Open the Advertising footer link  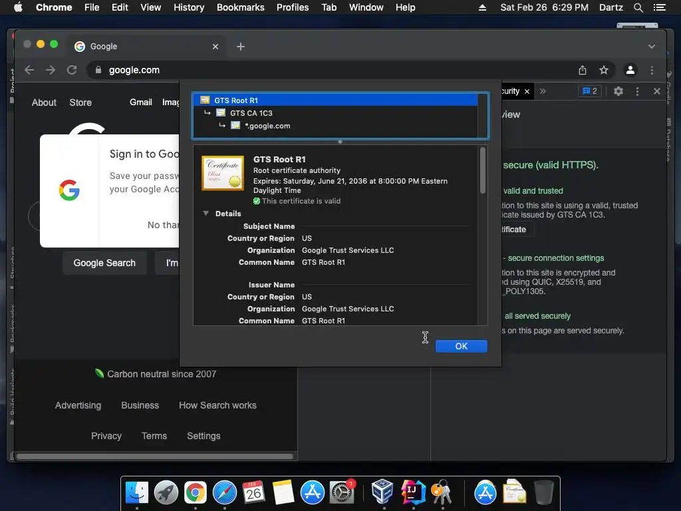[x=78, y=405]
